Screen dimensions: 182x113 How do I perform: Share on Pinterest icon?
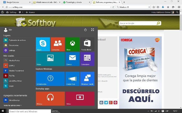[115, 102]
